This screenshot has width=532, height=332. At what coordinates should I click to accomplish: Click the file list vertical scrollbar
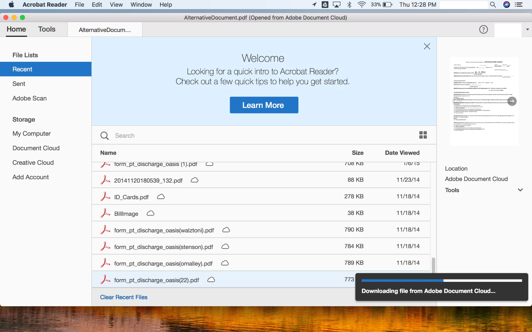point(433,265)
